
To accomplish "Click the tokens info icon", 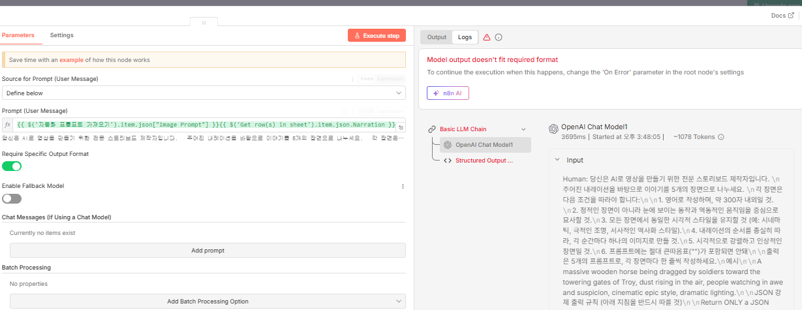I will (x=721, y=137).
